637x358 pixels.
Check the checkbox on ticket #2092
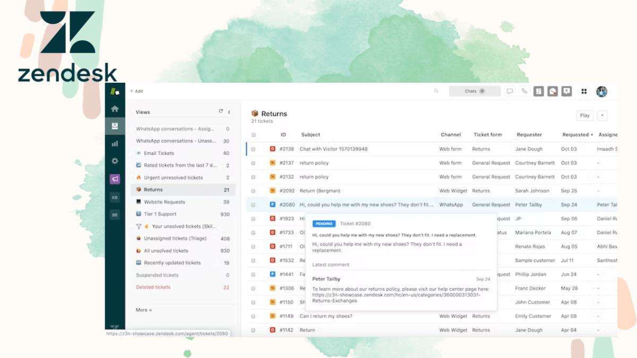[253, 190]
